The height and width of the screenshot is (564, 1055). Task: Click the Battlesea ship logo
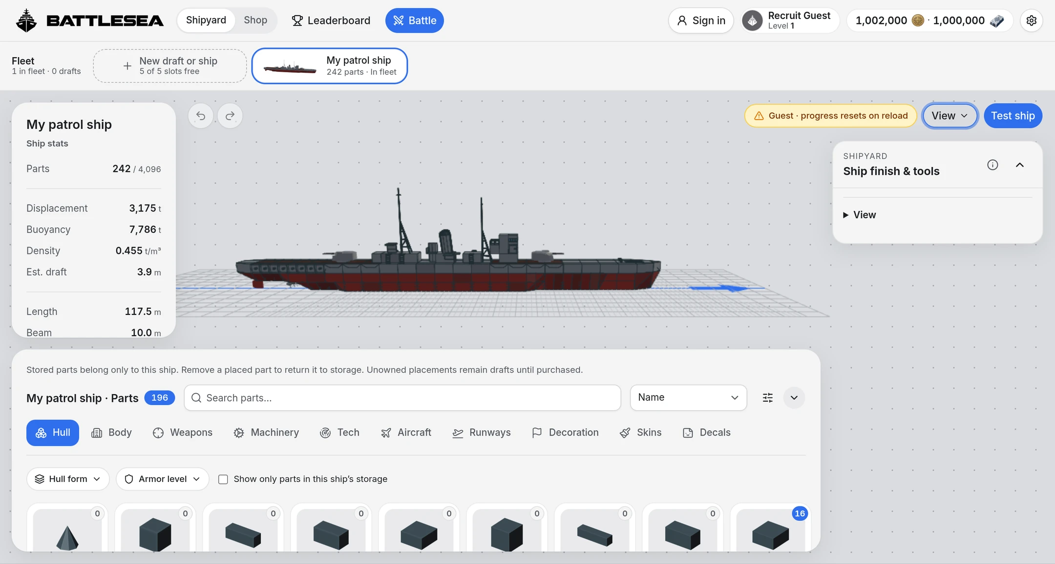(x=26, y=21)
